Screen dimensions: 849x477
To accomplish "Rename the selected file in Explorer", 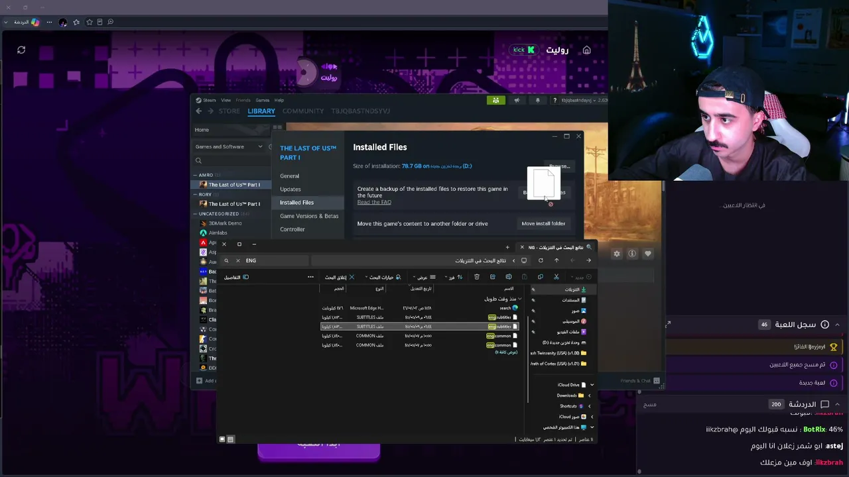I will (508, 277).
